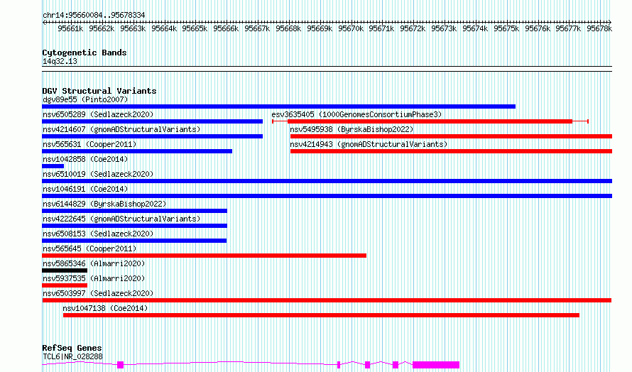This screenshot has height=372, width=632.
Task: Click the TCL6|NR_028288 gene label
Action: pos(72,356)
